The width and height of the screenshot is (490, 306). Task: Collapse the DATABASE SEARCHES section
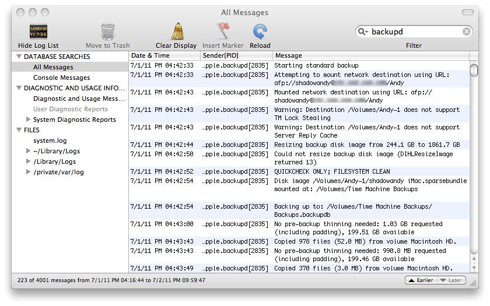click(19, 57)
